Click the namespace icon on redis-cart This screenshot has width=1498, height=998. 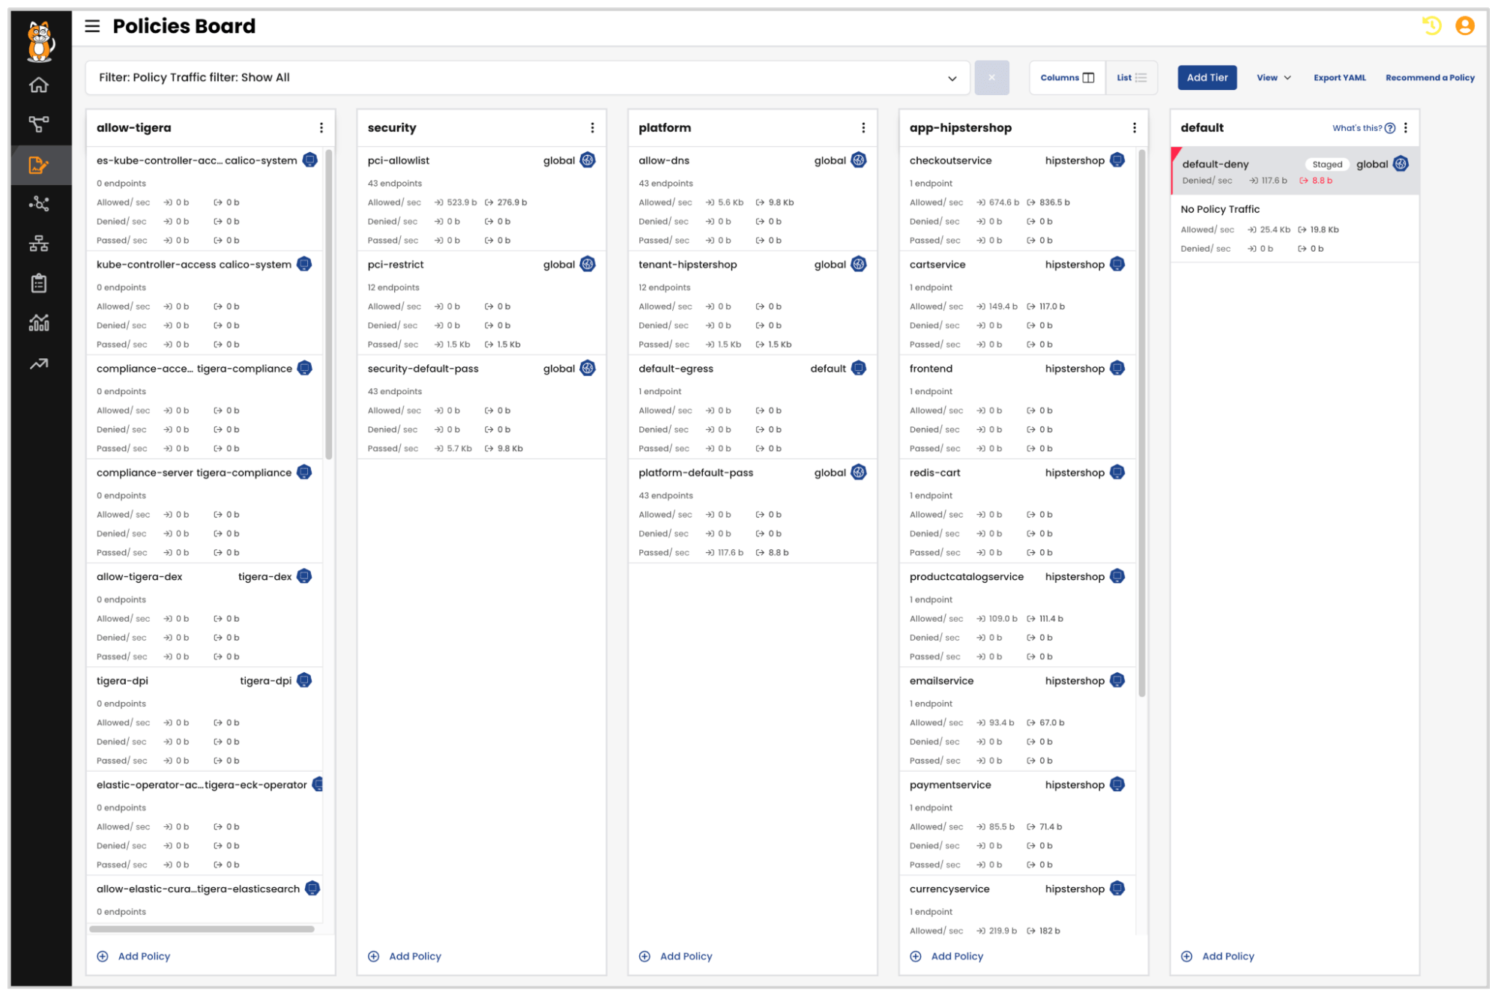pos(1117,473)
